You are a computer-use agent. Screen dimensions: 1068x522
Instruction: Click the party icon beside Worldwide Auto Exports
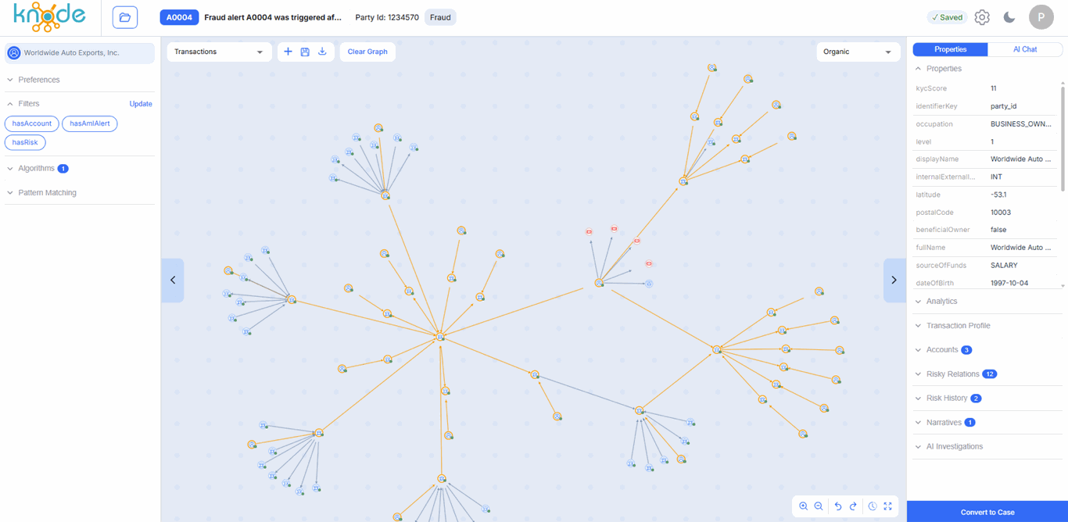click(14, 53)
